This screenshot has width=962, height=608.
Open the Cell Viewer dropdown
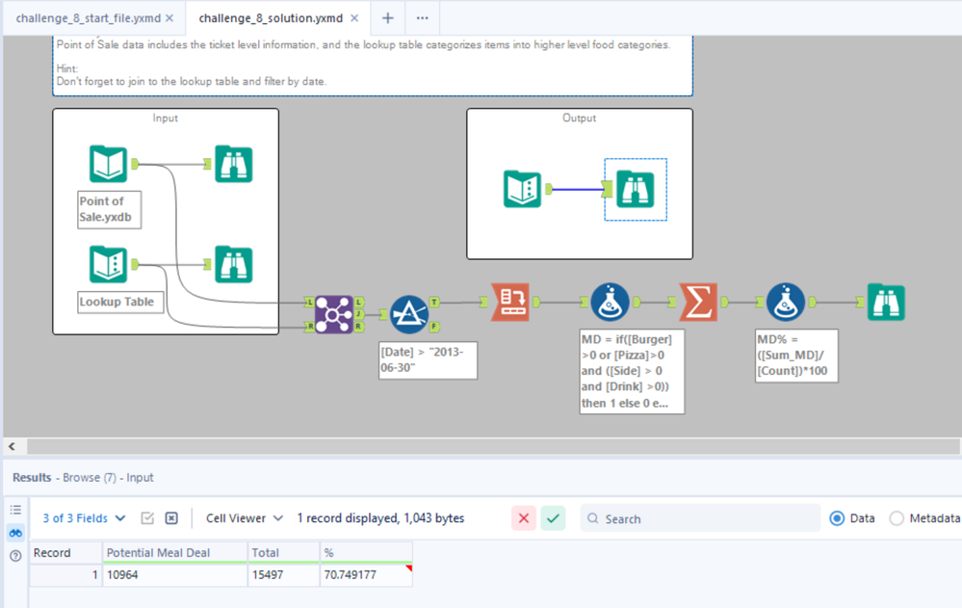coord(245,518)
